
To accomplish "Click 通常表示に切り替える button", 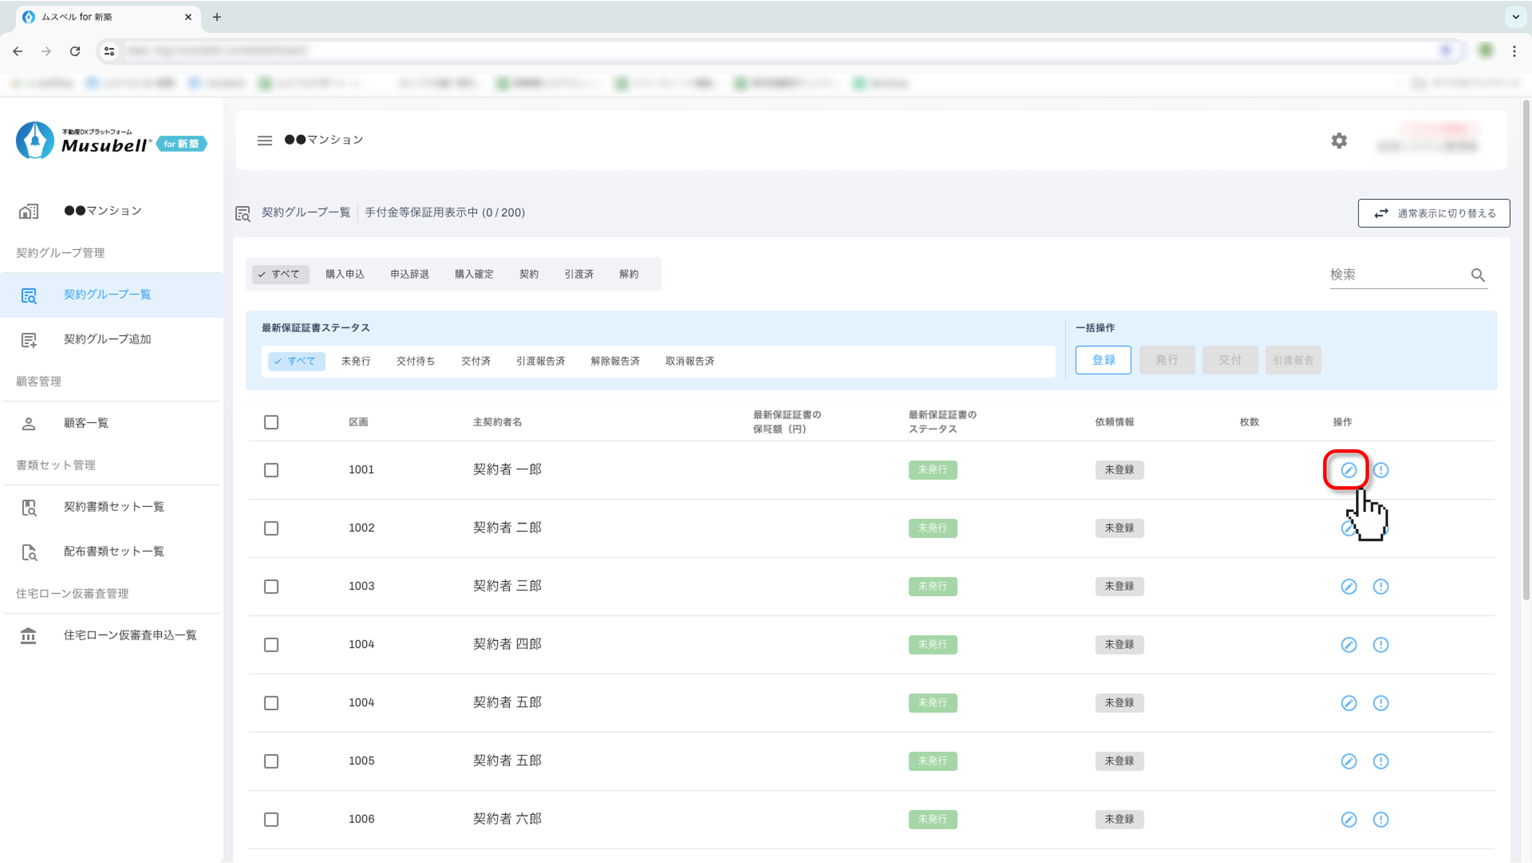I will click(1433, 213).
